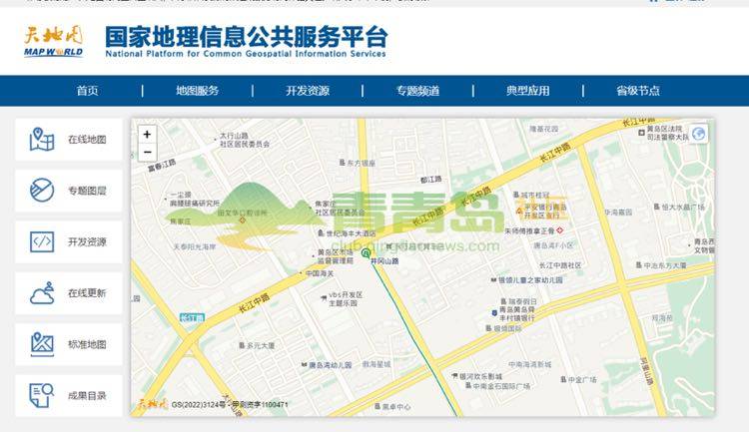Open the 专题频道 menu item
This screenshot has width=749, height=432.
pyautogui.click(x=417, y=91)
